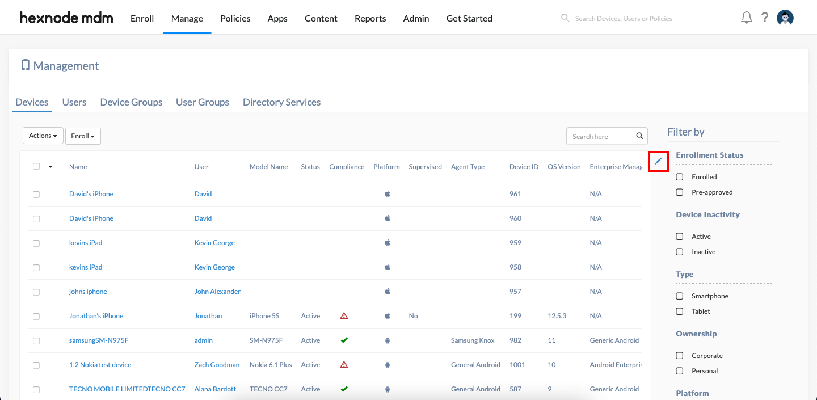Select the checkbox for johns iphone
Screen dimensions: 817x400
(36, 292)
